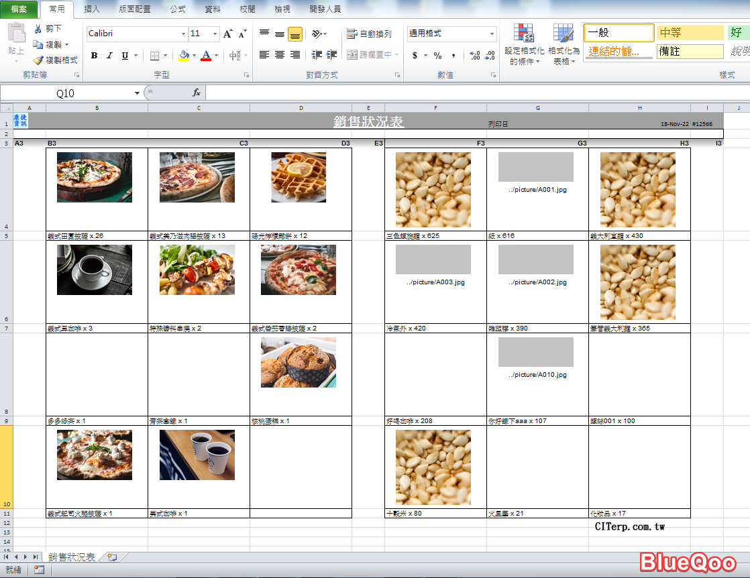Screen dimensions: 750x578
Task: Toggle bold formatting
Action: click(x=94, y=56)
